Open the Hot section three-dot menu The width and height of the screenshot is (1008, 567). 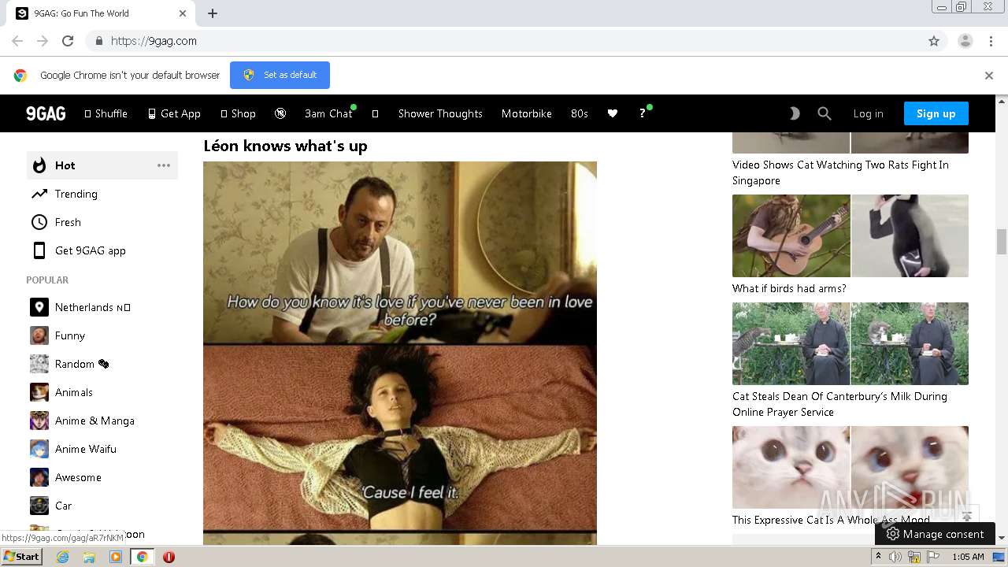pos(164,165)
